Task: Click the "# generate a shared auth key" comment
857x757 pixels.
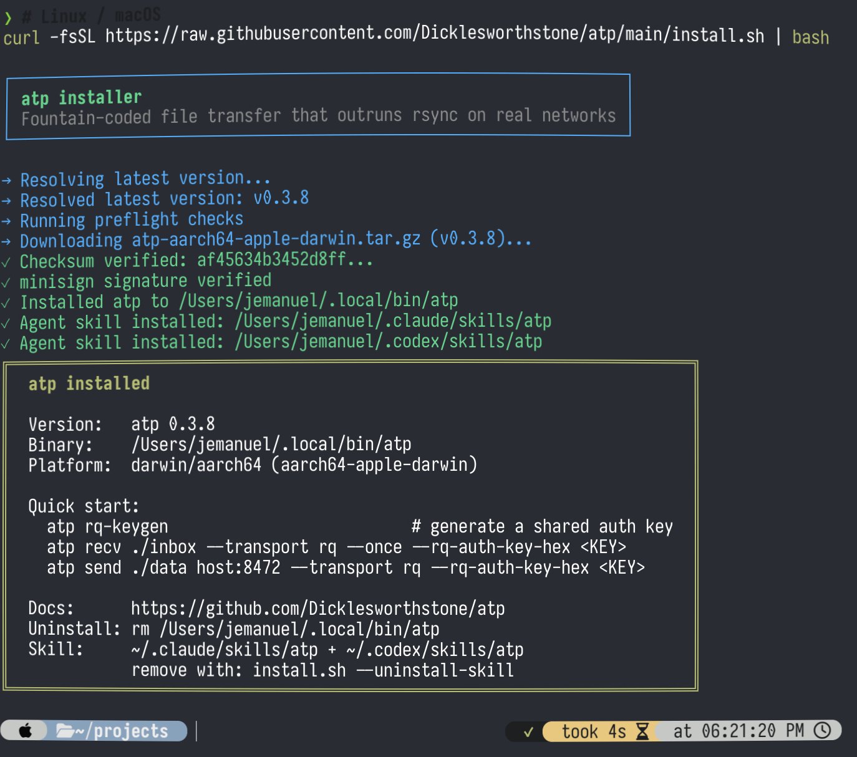Action: tap(542, 527)
